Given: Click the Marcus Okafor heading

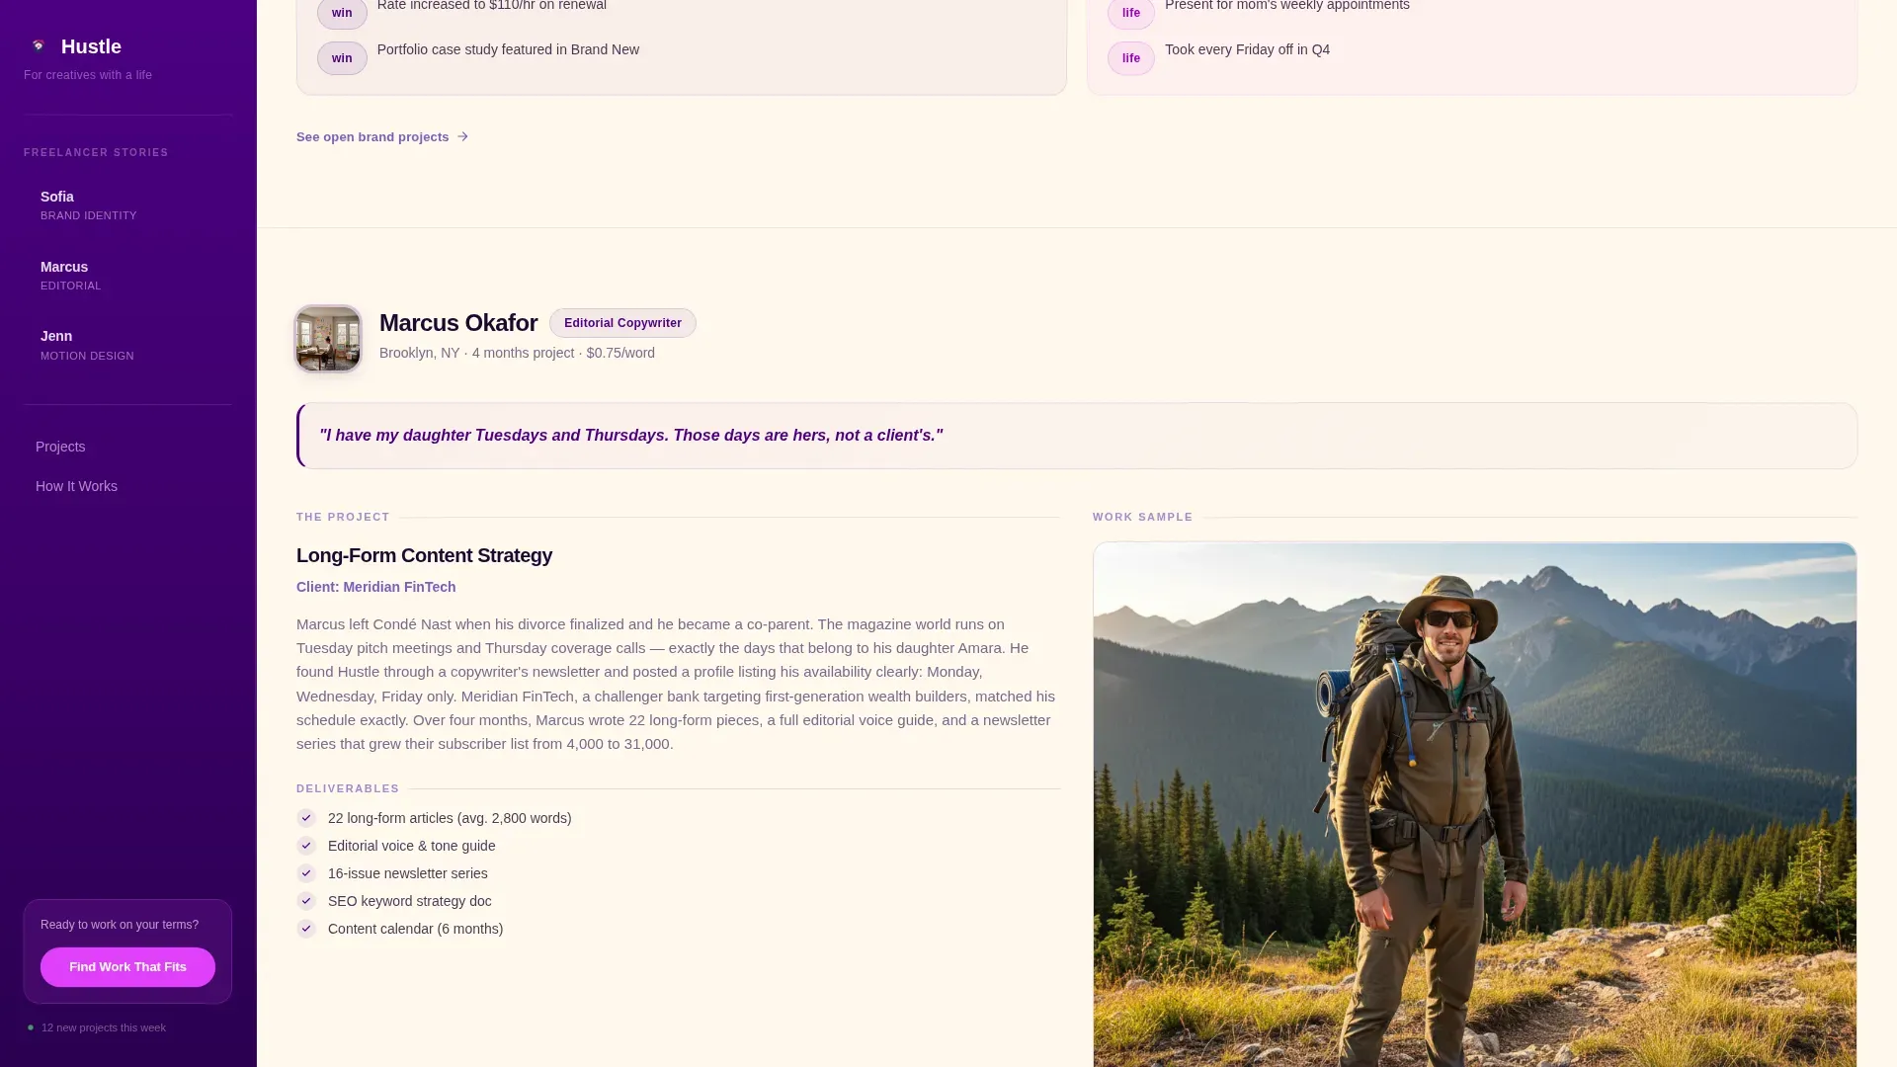Looking at the screenshot, I should point(458,323).
